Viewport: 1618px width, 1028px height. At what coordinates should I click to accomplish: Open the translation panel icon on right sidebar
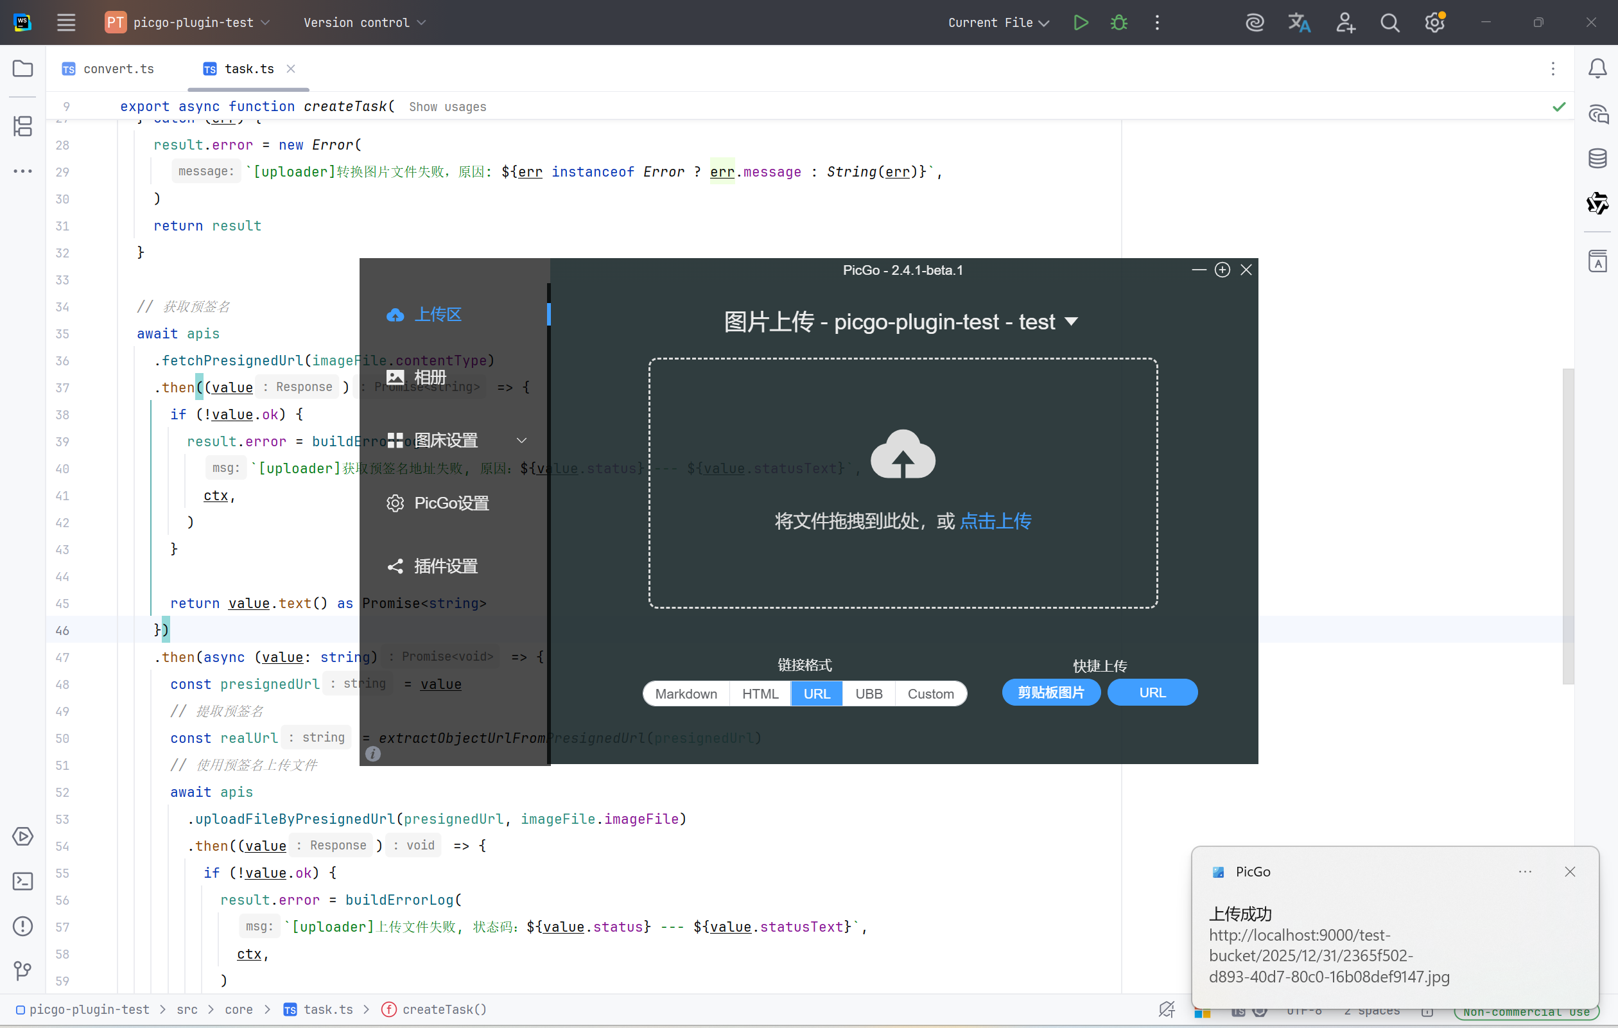(1597, 261)
